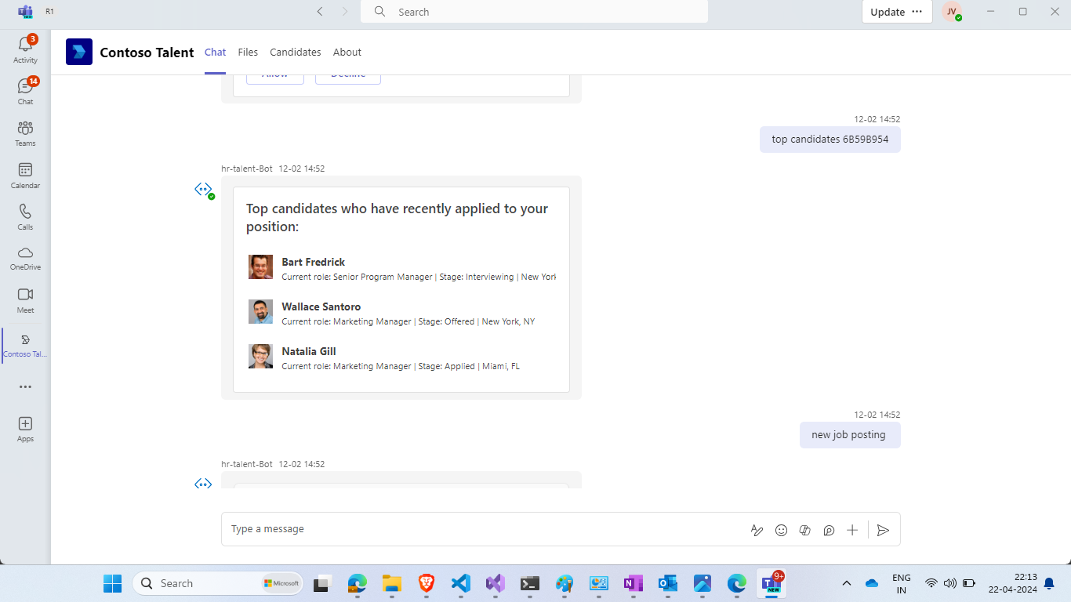Switch to the Candidates tab
1071x602 pixels.
tap(296, 52)
